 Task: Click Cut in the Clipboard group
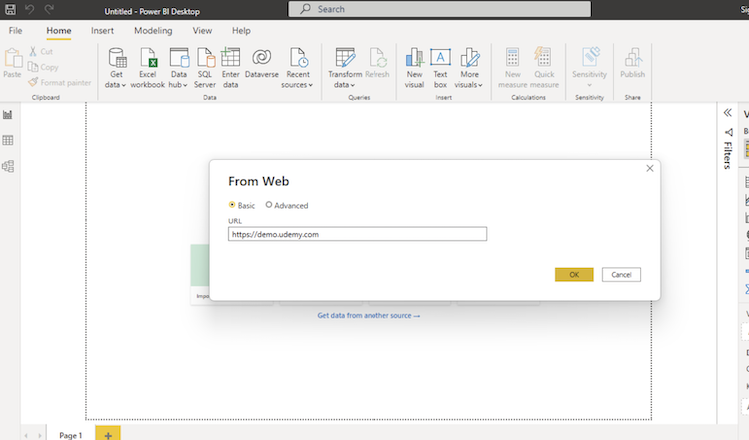coord(41,51)
